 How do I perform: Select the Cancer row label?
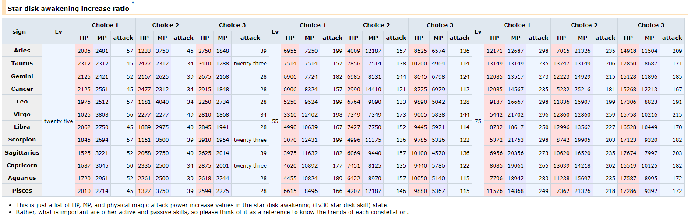(x=22, y=89)
